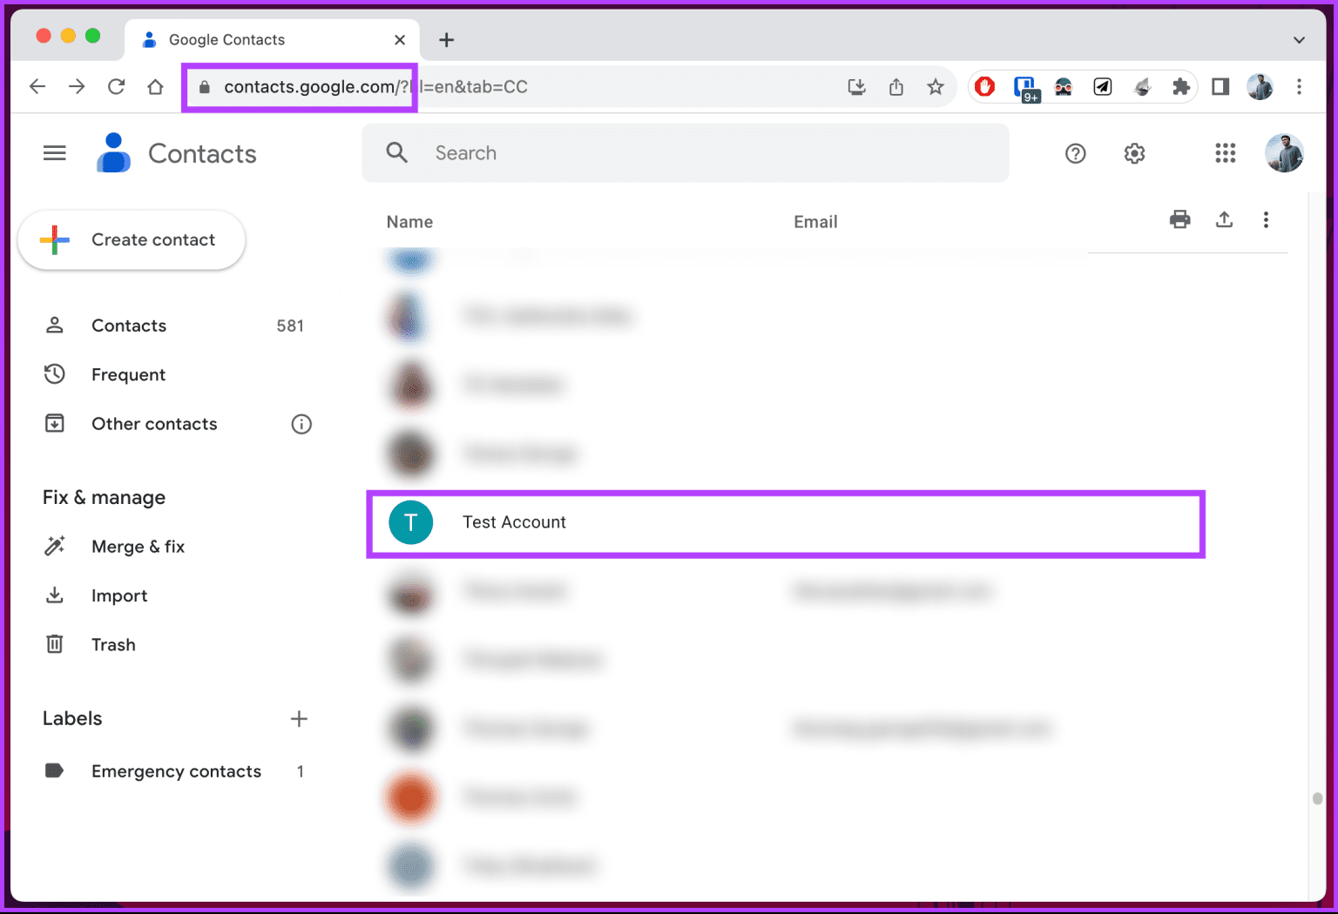Viewport: 1338px width, 914px height.
Task: Open the Help icon
Action: (x=1075, y=153)
